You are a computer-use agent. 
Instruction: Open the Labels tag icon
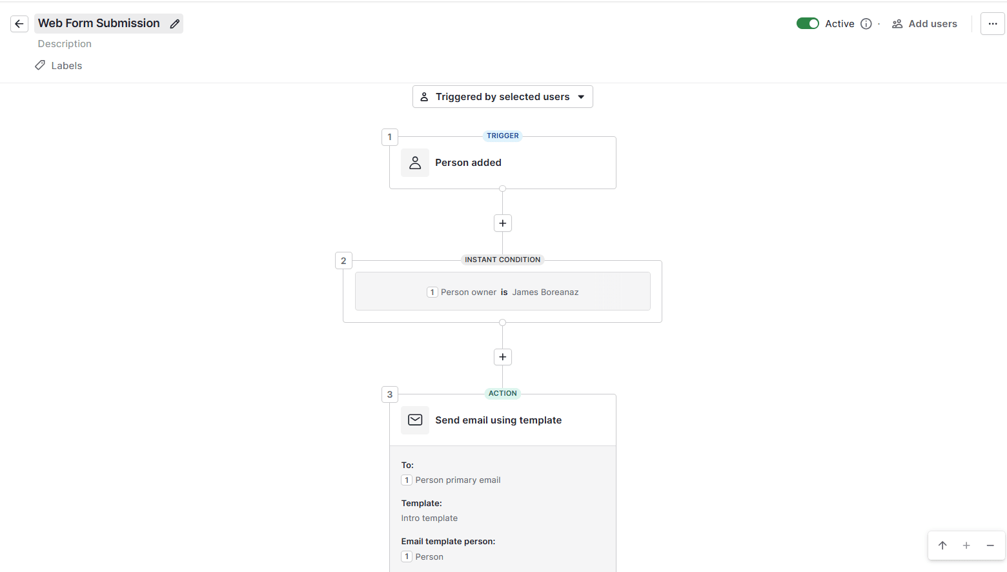click(x=40, y=65)
